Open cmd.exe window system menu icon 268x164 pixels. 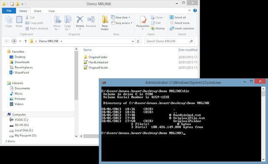(x=104, y=83)
